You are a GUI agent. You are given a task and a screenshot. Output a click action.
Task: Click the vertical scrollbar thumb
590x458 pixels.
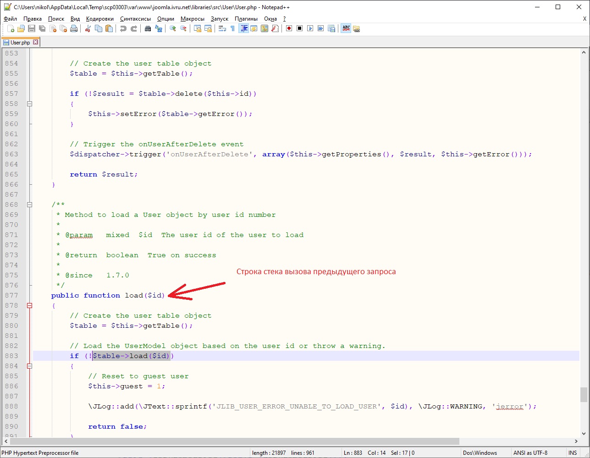[584, 394]
